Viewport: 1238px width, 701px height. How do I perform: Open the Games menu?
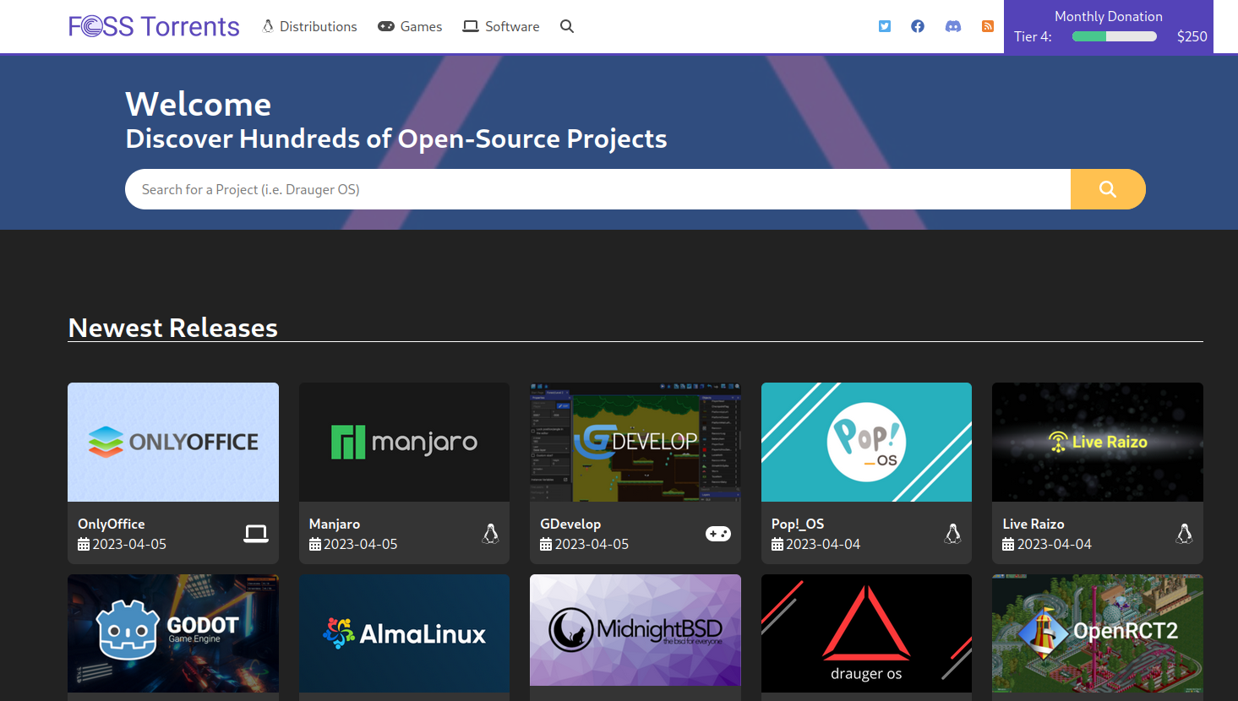[410, 26]
